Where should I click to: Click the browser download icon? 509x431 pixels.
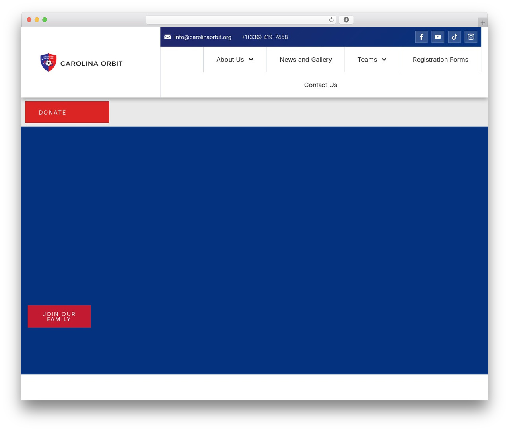[x=346, y=20]
